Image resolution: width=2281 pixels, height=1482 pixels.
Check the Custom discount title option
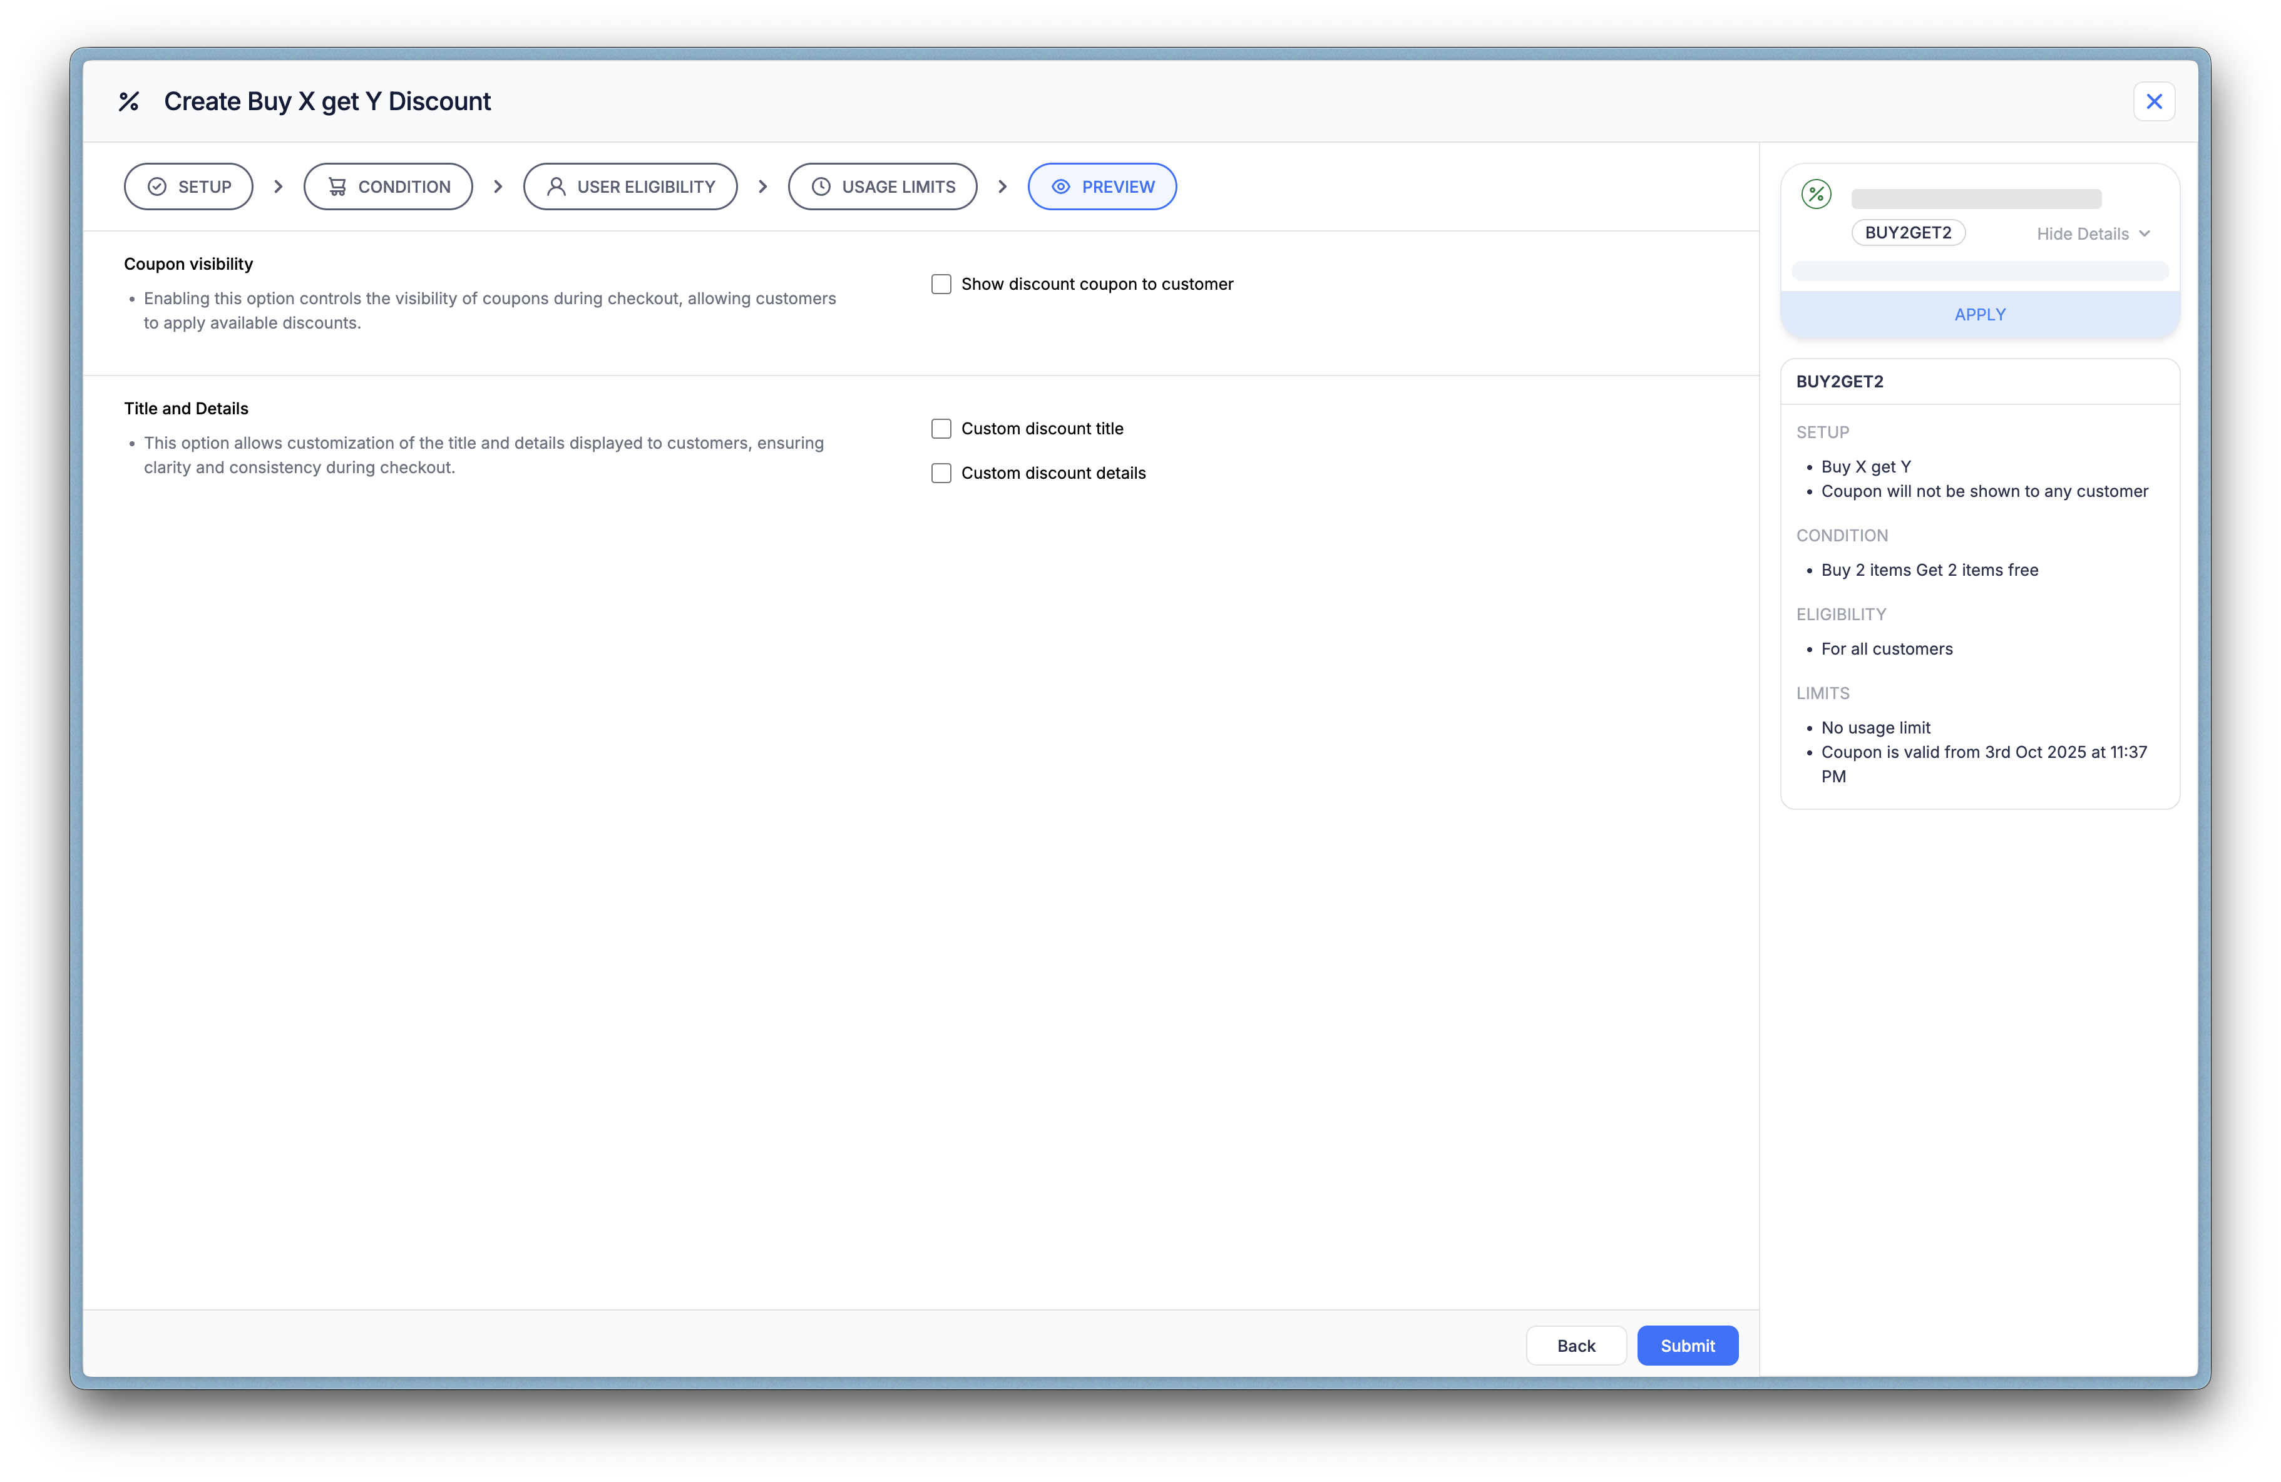(941, 429)
